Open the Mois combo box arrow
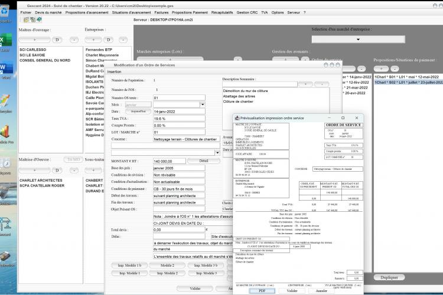The image size is (443, 295). pos(202,105)
